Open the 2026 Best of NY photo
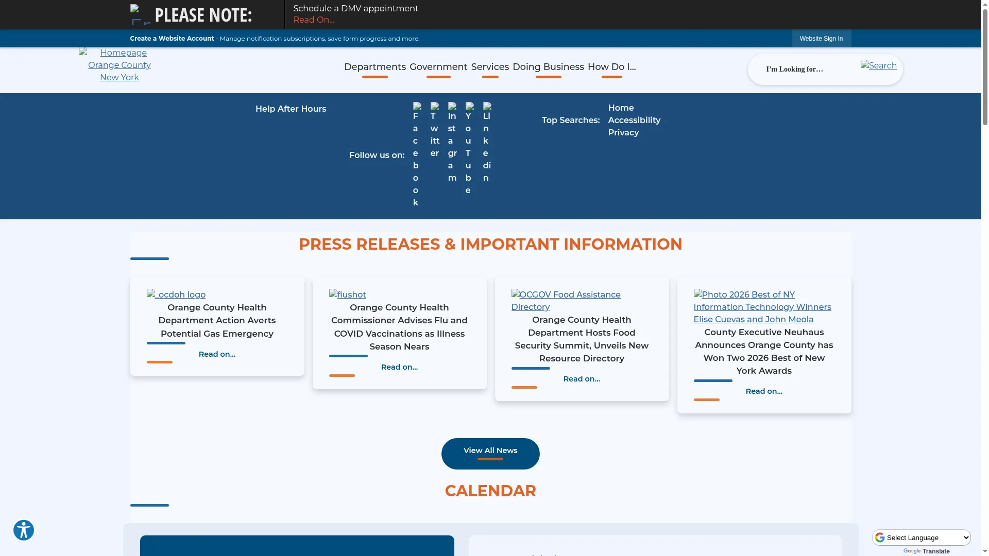The image size is (989, 556). point(762,307)
